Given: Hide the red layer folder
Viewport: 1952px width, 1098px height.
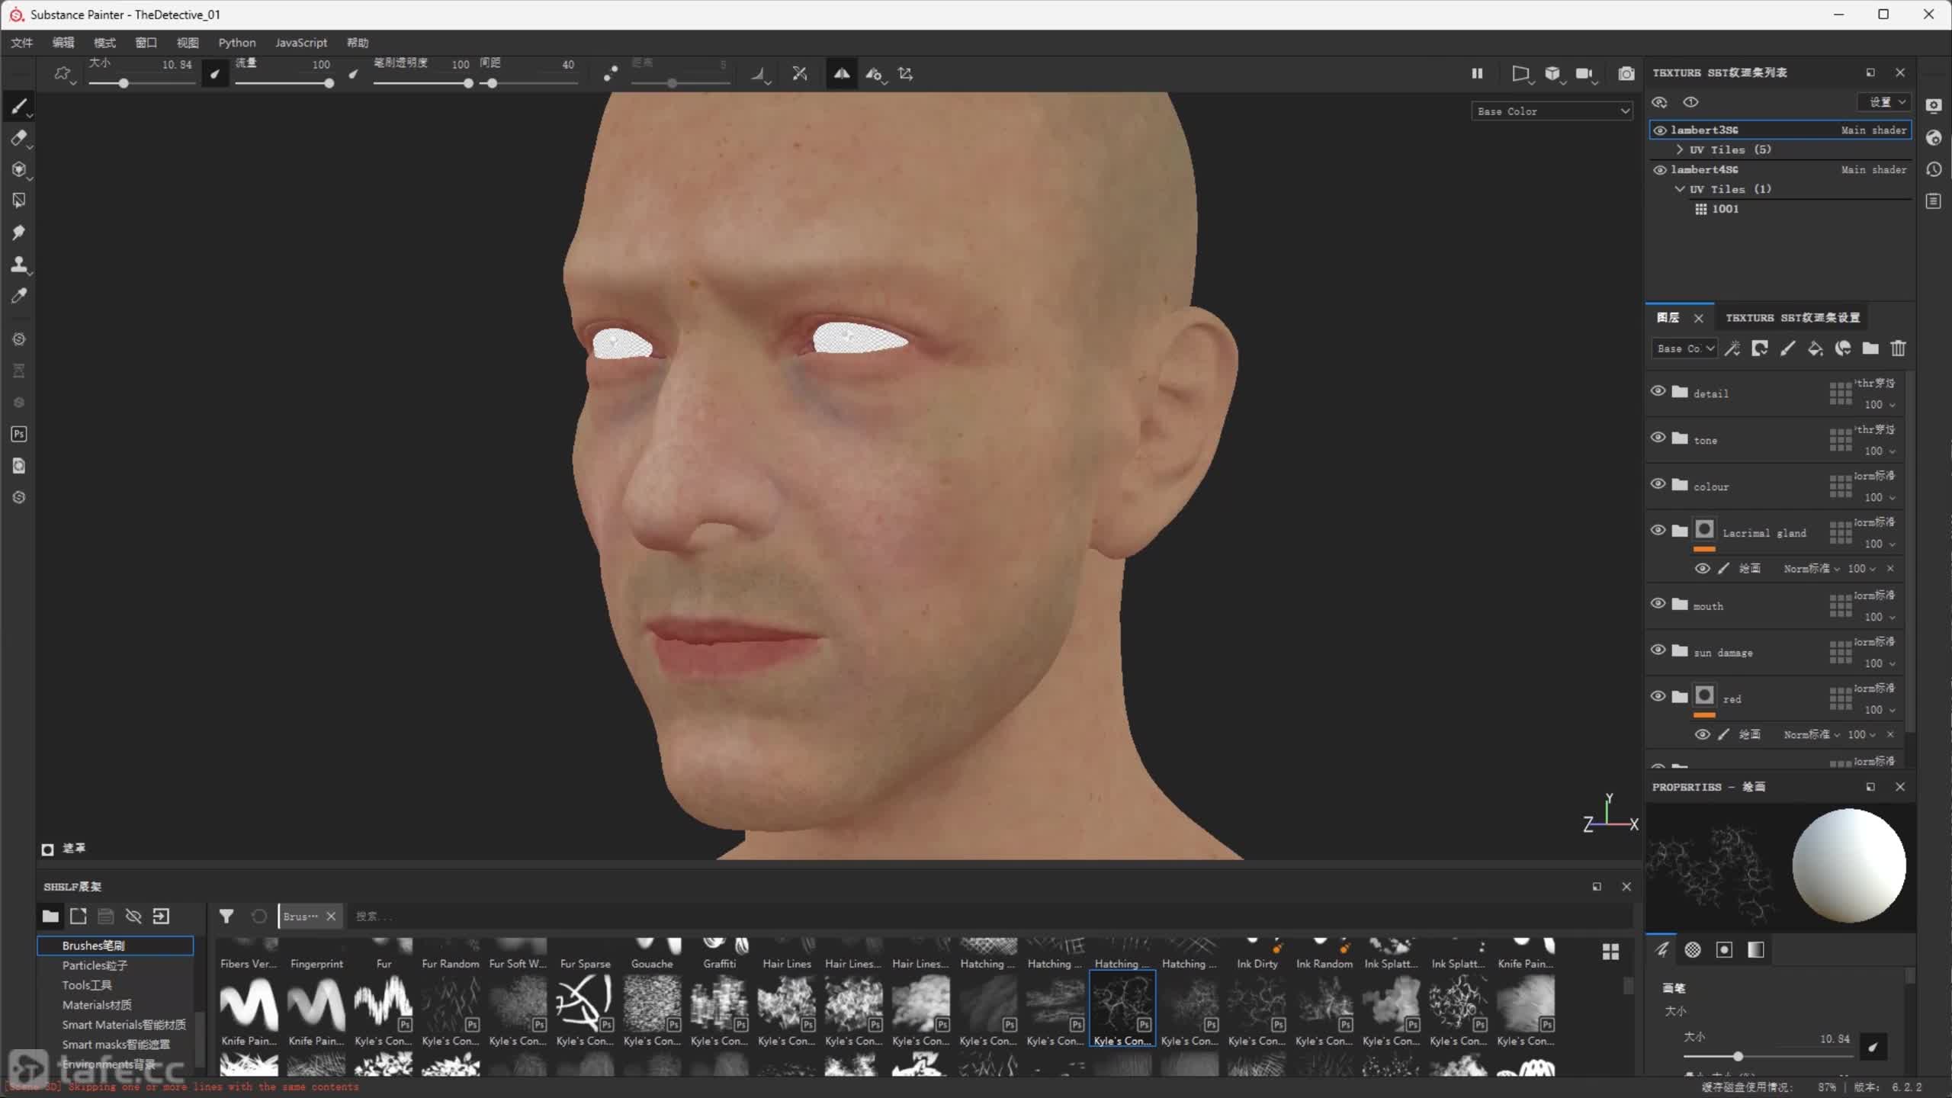Looking at the screenshot, I should [1658, 697].
